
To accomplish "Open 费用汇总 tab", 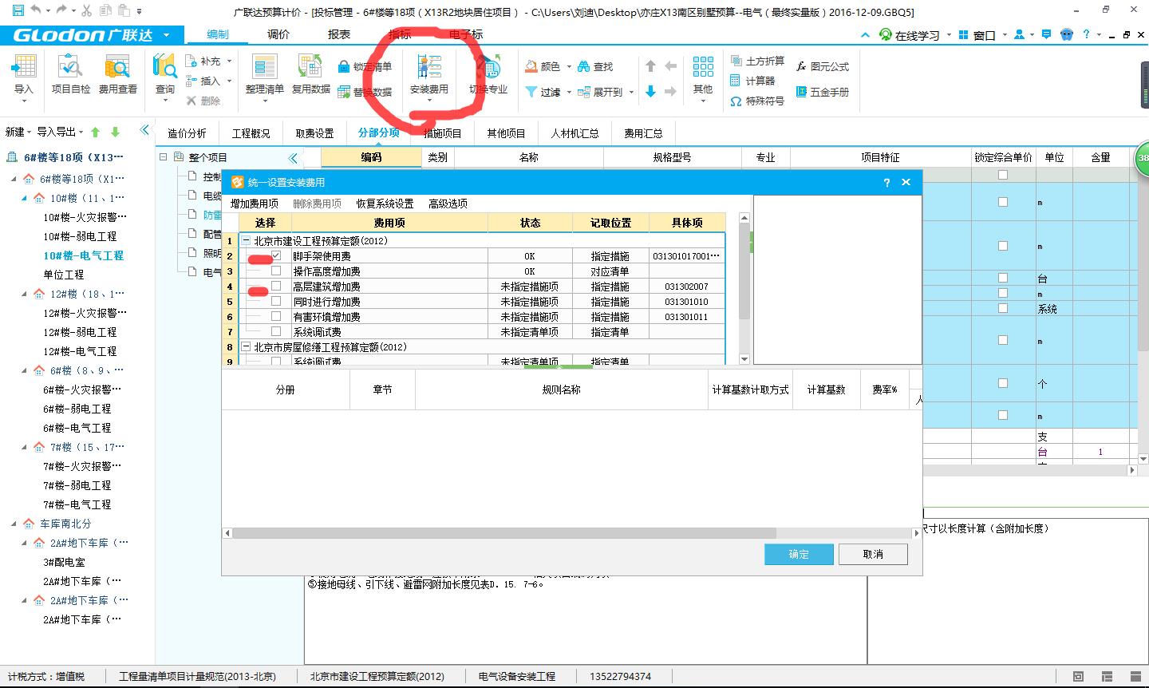I will pyautogui.click(x=643, y=133).
